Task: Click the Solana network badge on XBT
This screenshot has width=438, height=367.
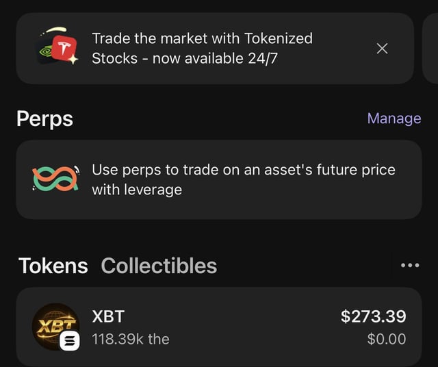Action: [70, 341]
